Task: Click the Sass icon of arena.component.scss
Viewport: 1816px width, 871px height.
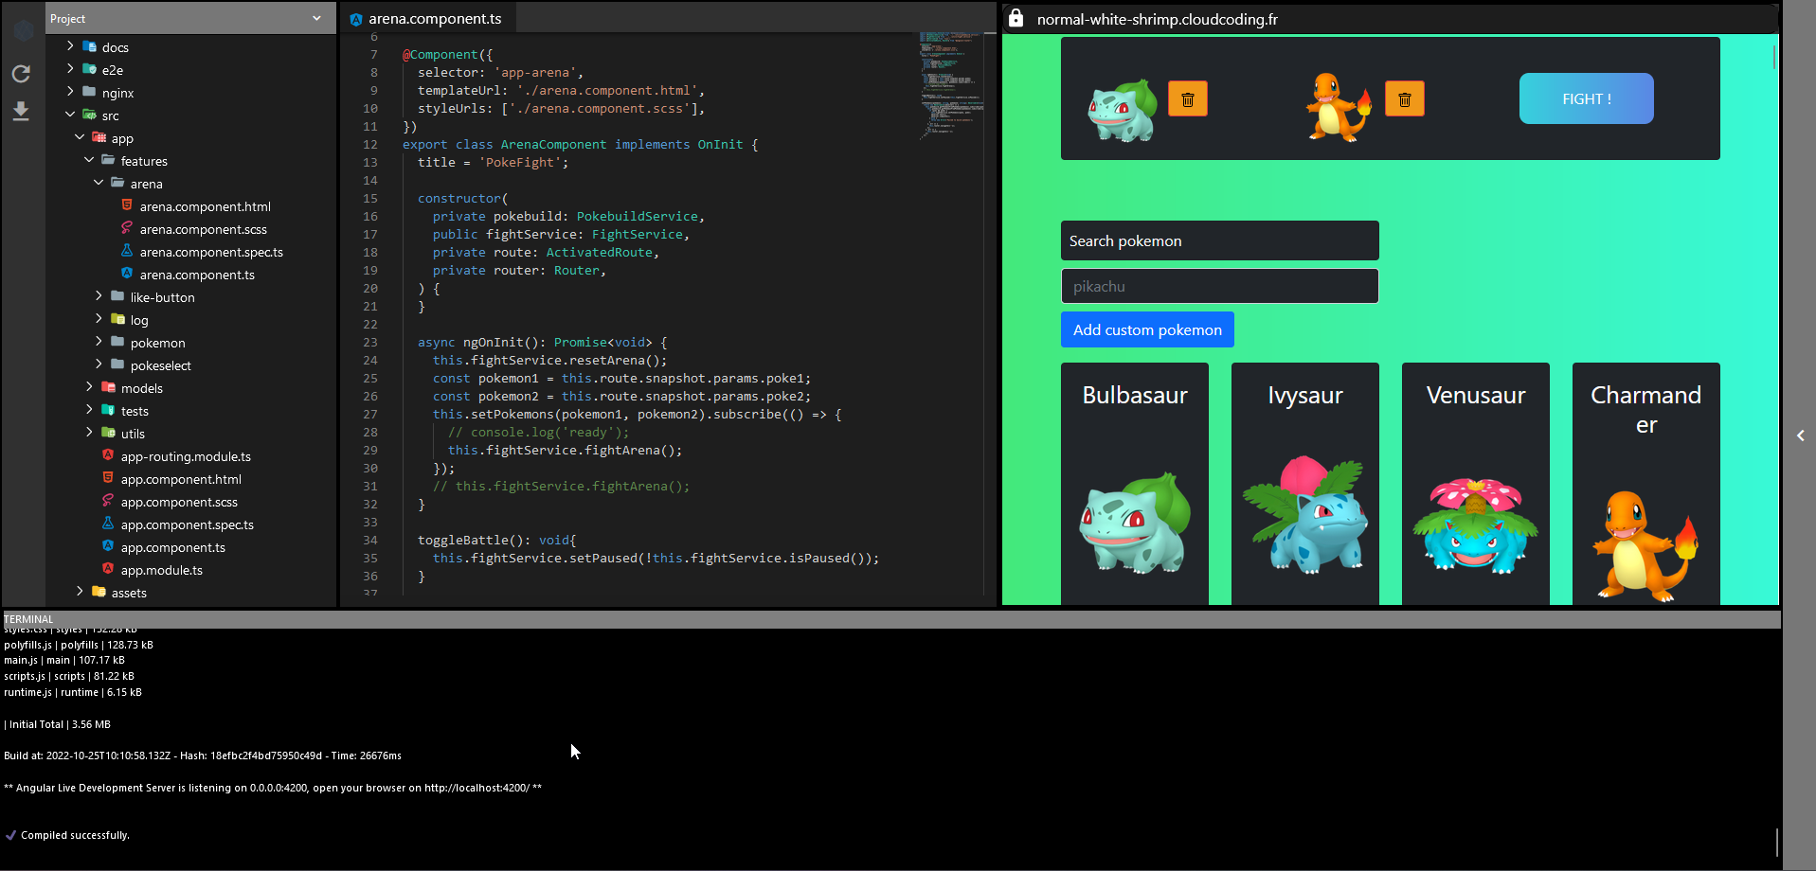Action: click(127, 228)
